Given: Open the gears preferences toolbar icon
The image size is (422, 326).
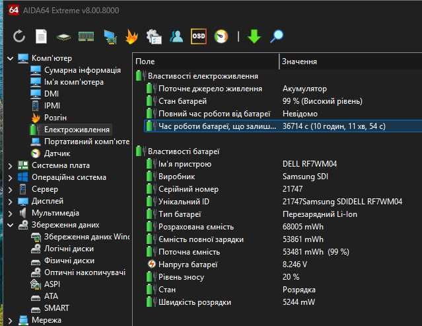Looking at the screenshot, I should [x=154, y=36].
